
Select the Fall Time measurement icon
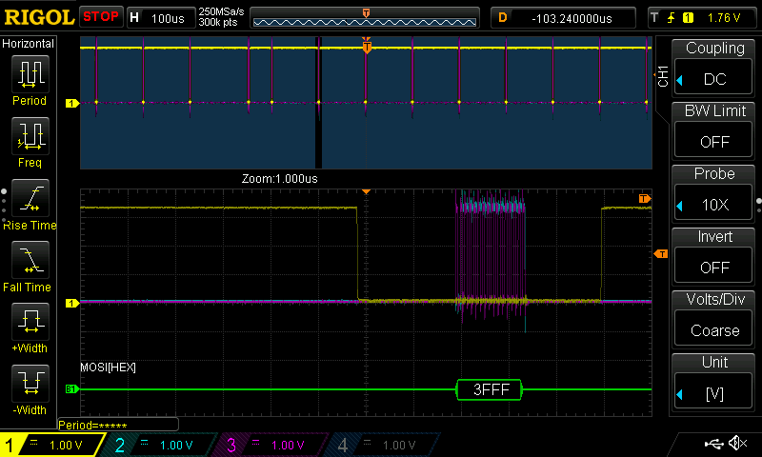point(30,259)
